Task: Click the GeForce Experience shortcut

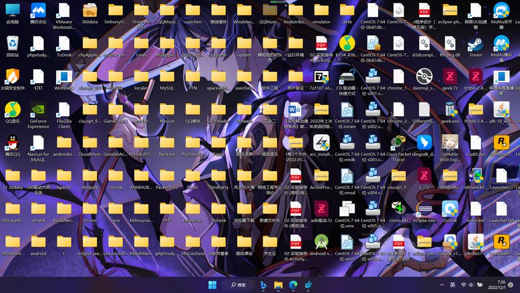Action: (38, 115)
